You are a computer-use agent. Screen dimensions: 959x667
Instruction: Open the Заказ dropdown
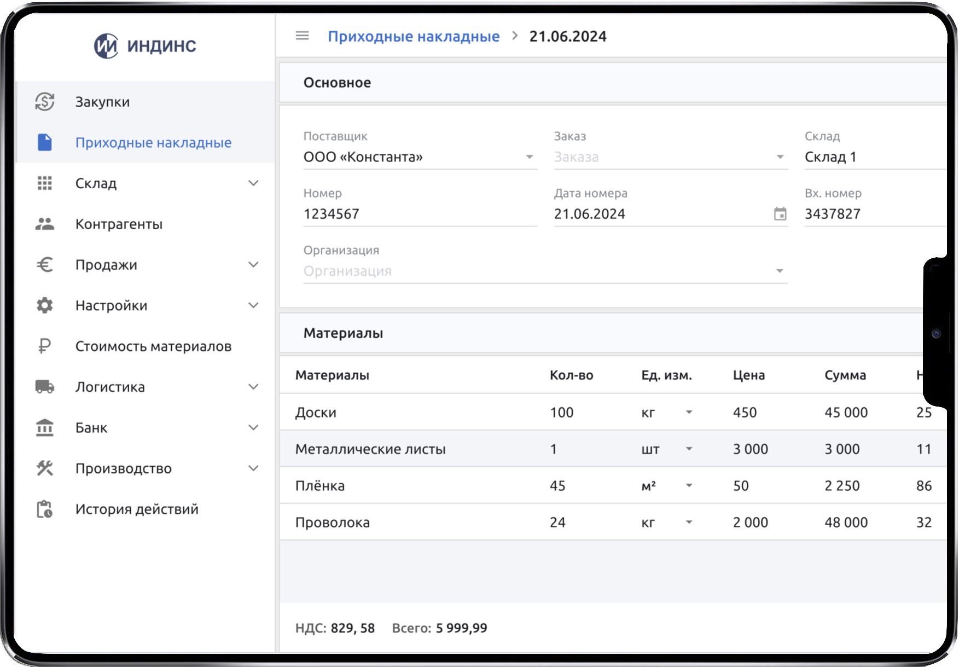(x=779, y=157)
